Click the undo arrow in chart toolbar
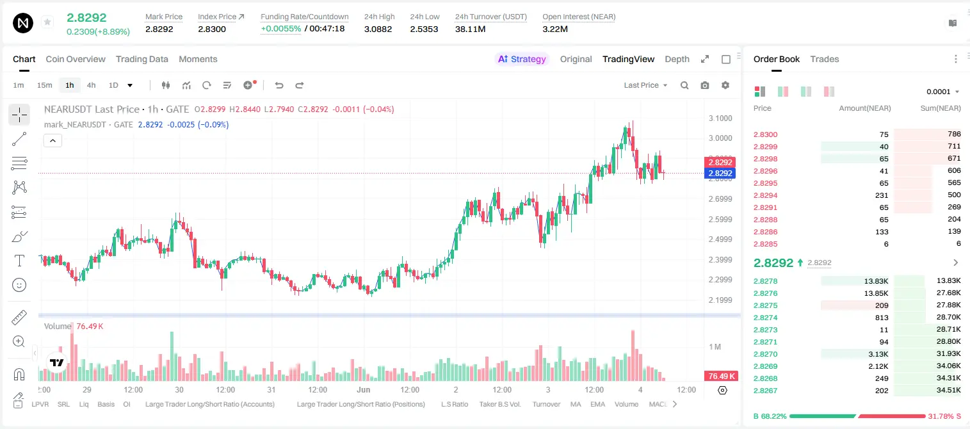The width and height of the screenshot is (970, 429). point(279,85)
